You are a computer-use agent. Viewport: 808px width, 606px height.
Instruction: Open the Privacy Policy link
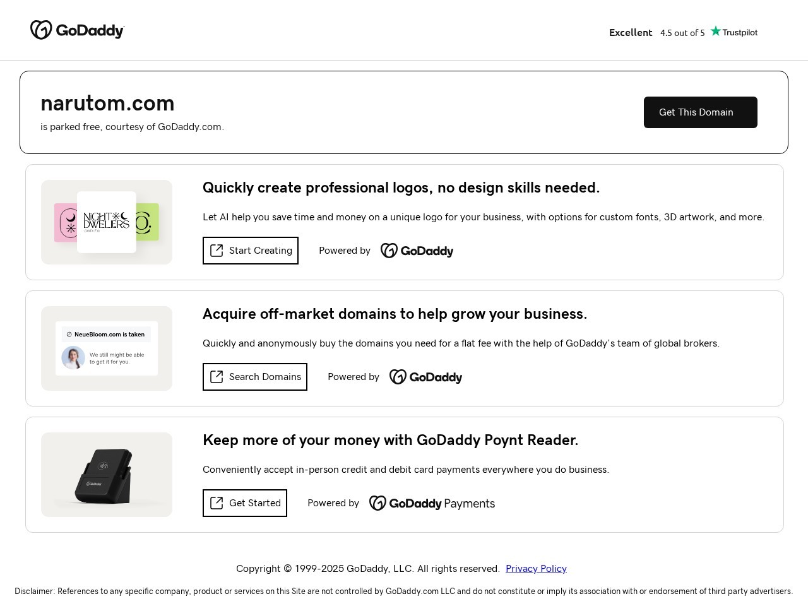pos(536,568)
